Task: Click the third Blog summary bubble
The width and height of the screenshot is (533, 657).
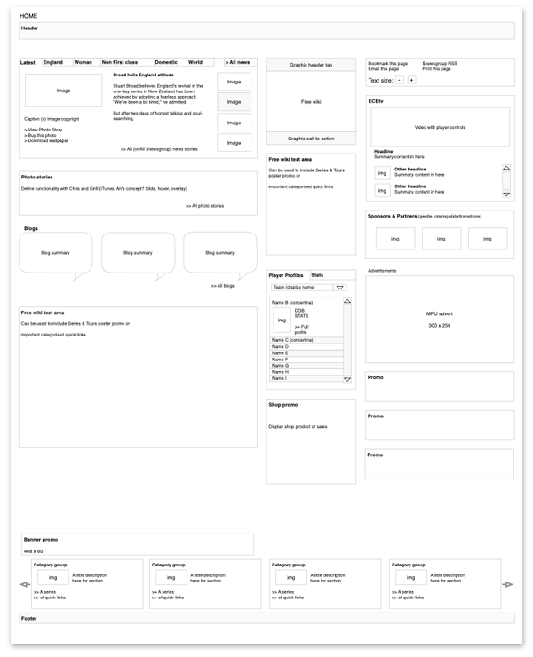Action: [219, 253]
